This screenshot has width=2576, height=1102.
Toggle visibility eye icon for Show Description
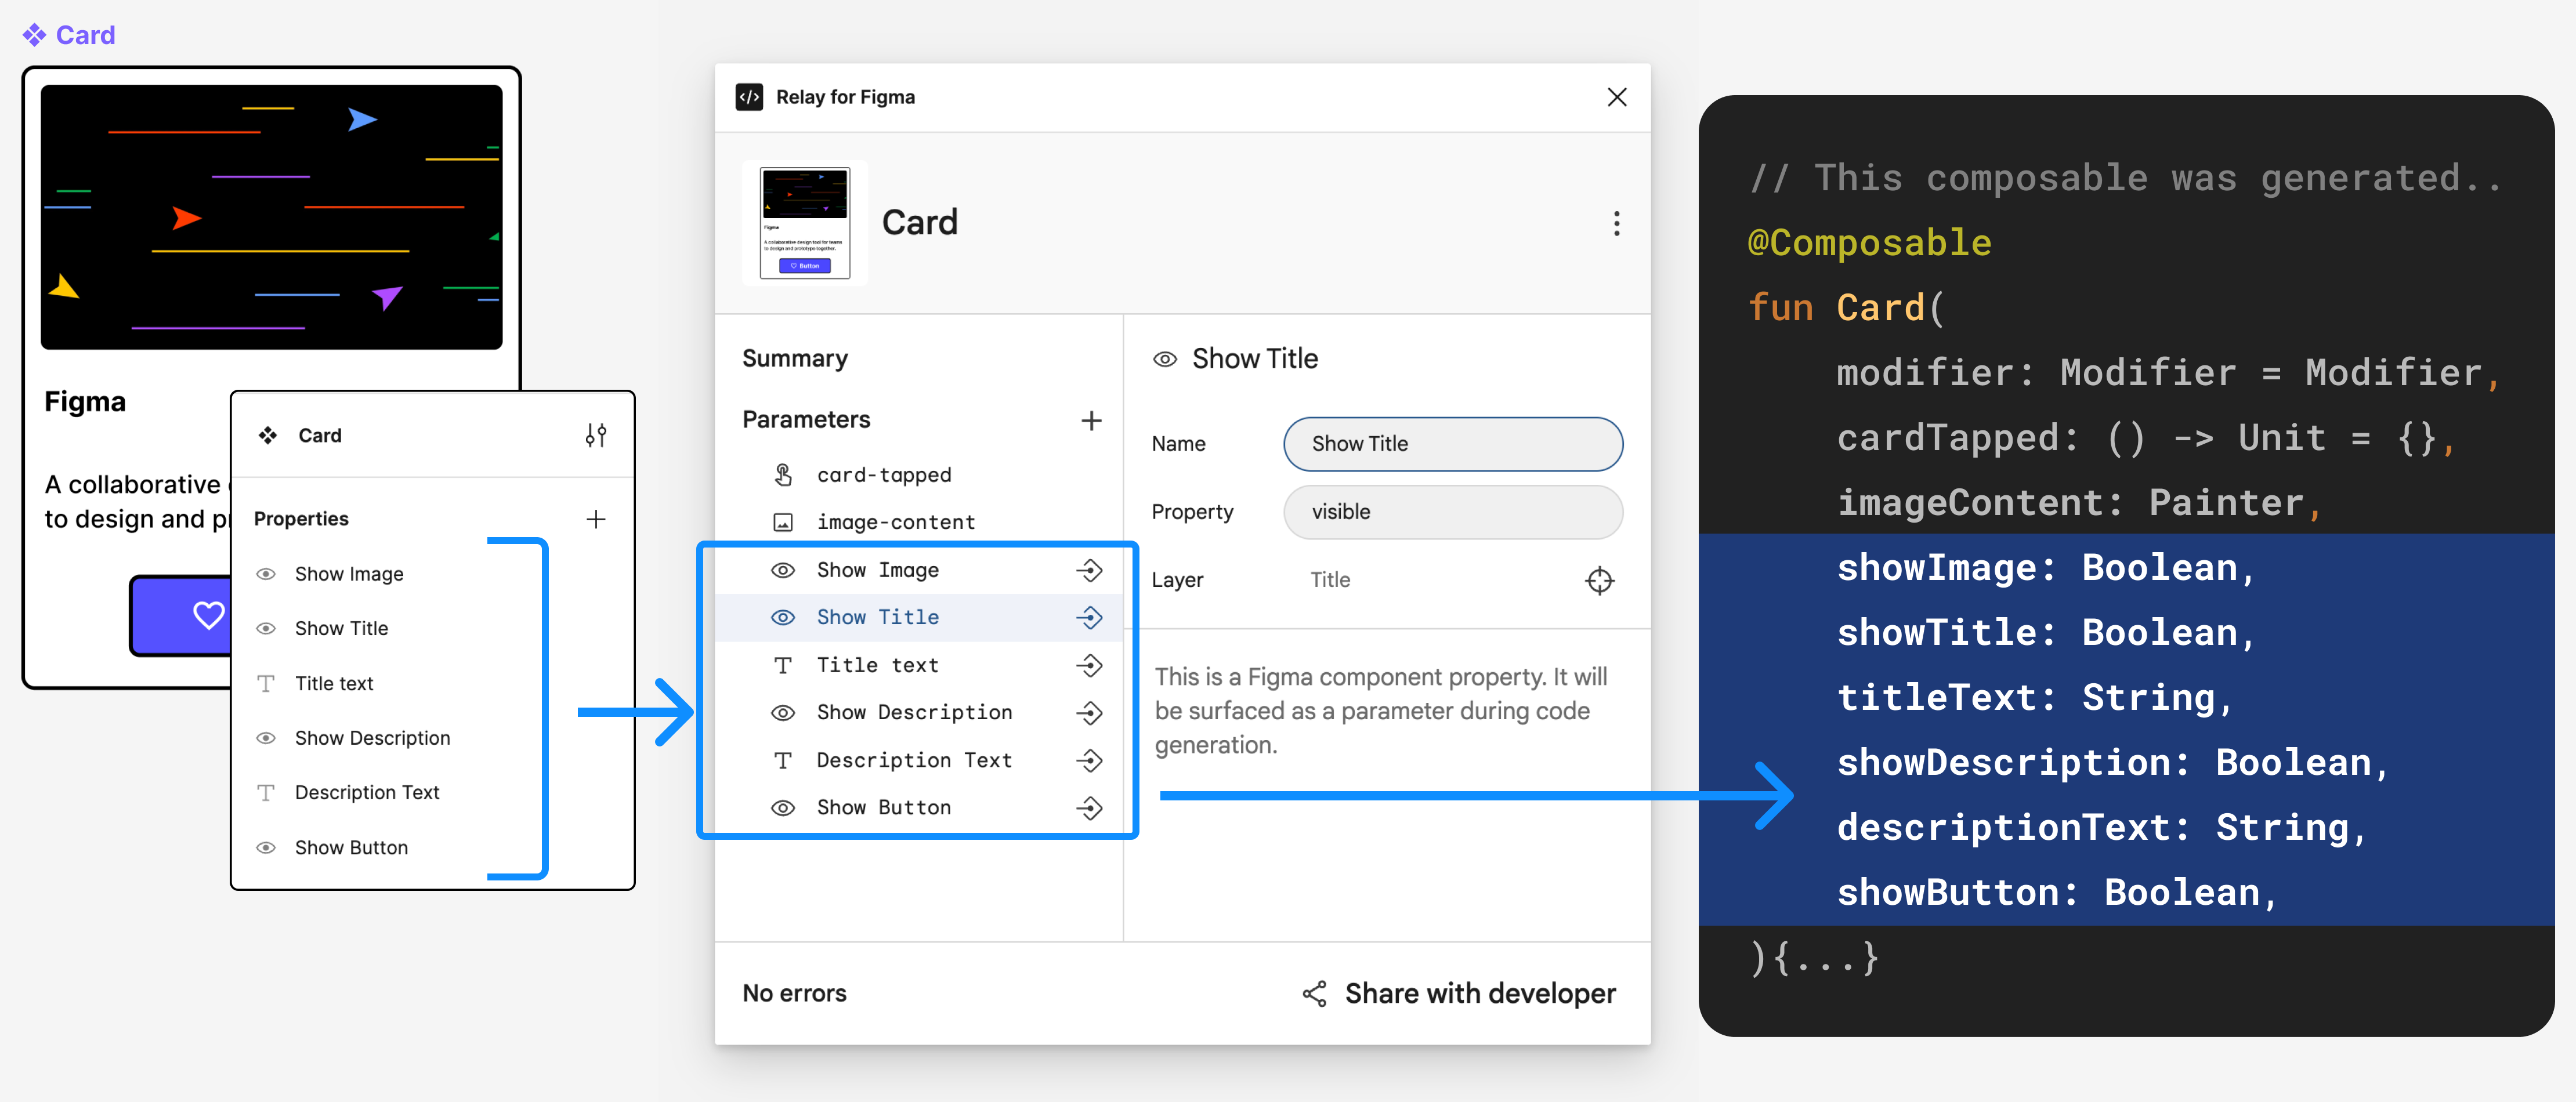782,711
